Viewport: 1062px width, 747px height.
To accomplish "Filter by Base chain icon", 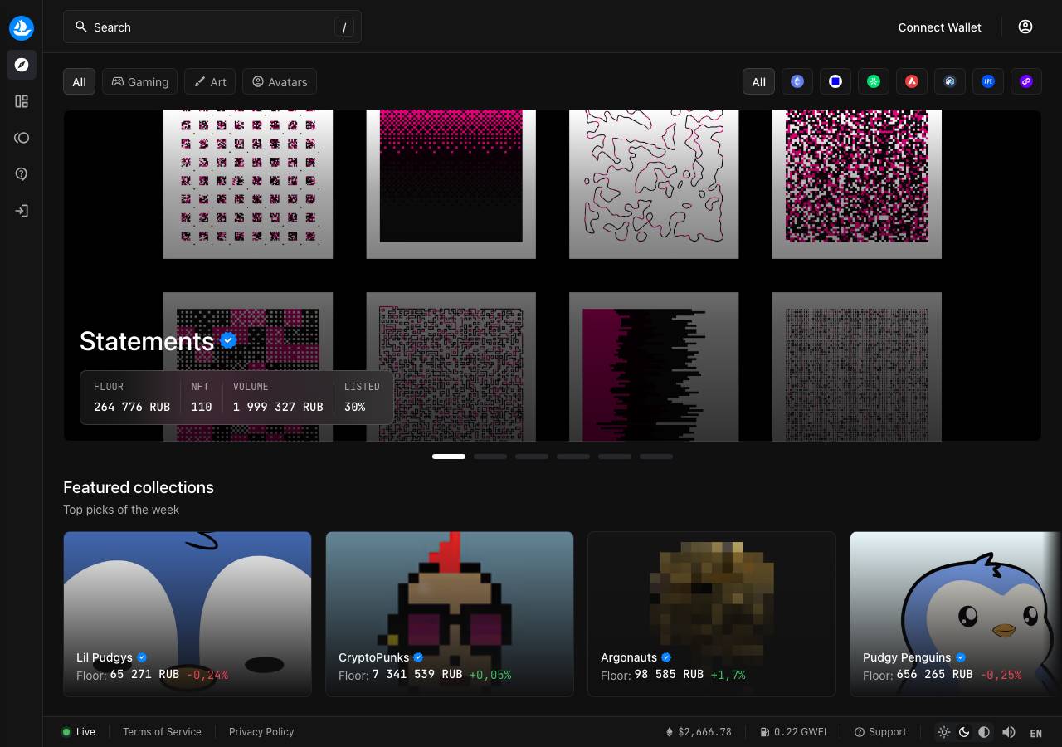I will 835,81.
